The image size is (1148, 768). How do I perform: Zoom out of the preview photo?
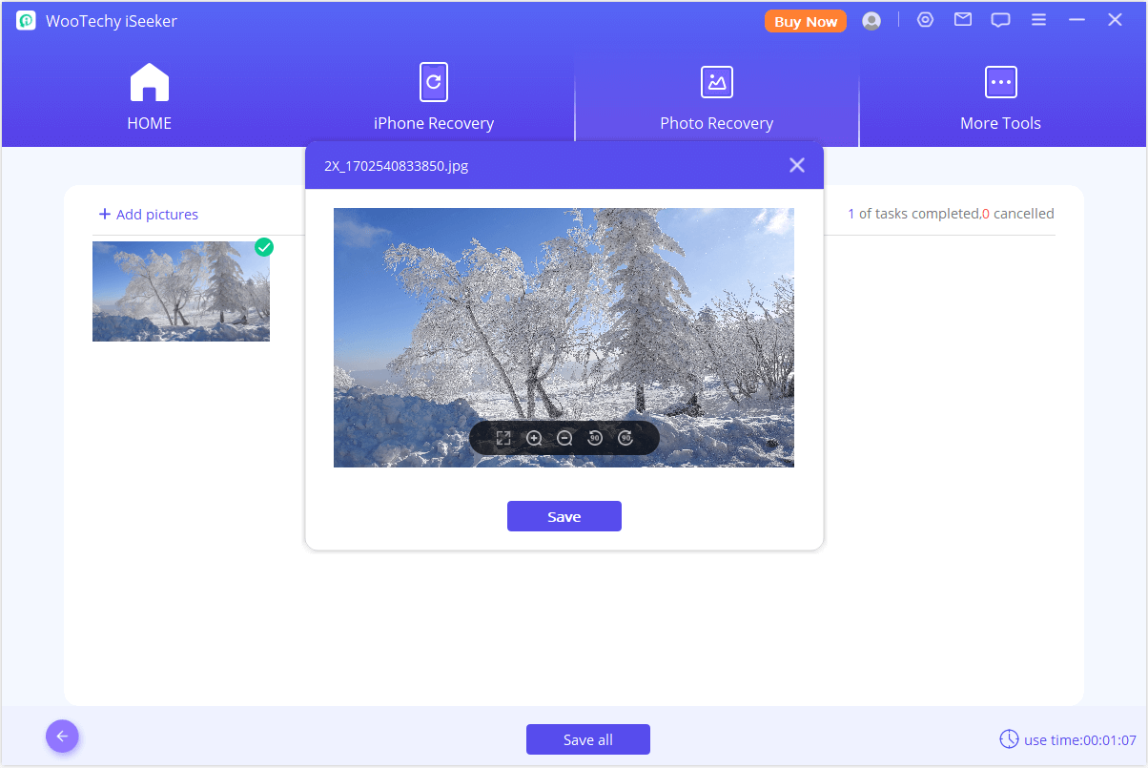[x=564, y=438]
